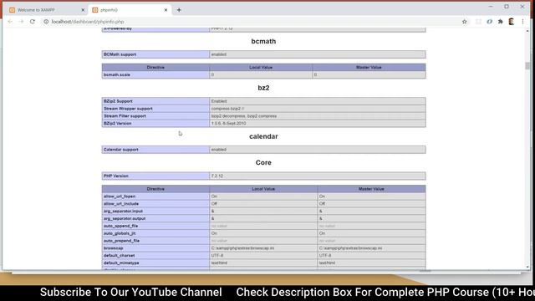Select the Stream Wrapper support label
The image size is (535, 301).
point(128,109)
